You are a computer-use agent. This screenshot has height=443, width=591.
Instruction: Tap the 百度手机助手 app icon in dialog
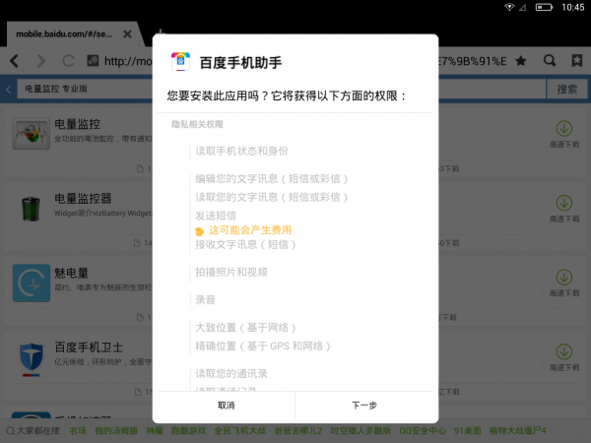click(x=180, y=62)
